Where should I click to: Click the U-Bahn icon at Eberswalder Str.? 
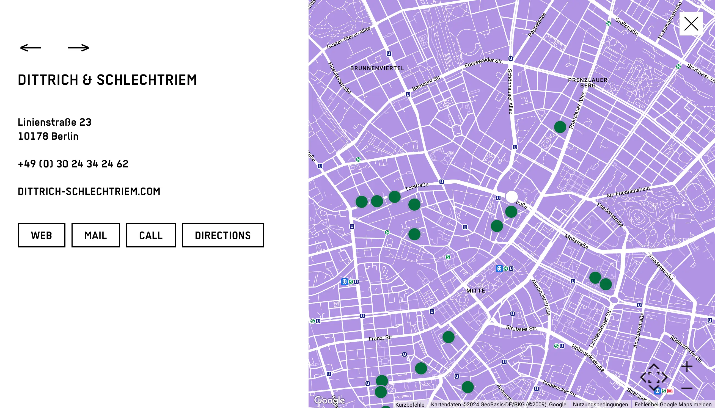(511, 59)
